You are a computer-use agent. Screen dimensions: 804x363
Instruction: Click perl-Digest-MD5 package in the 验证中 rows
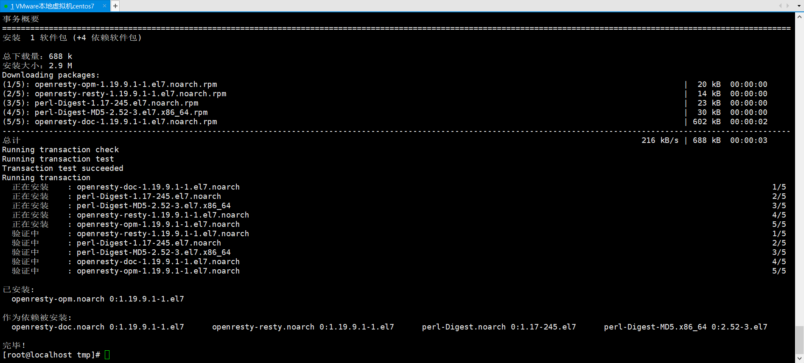click(x=154, y=252)
